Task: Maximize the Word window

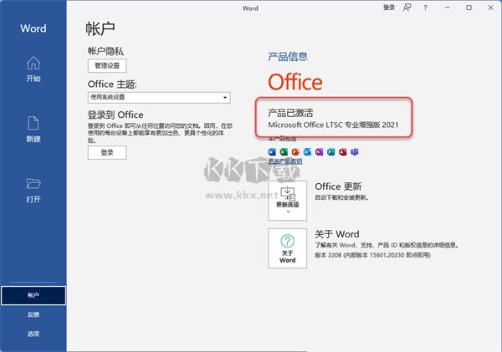Action: [469, 8]
